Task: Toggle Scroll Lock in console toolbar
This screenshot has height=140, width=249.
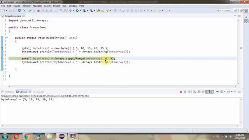Action: [x=199, y=92]
